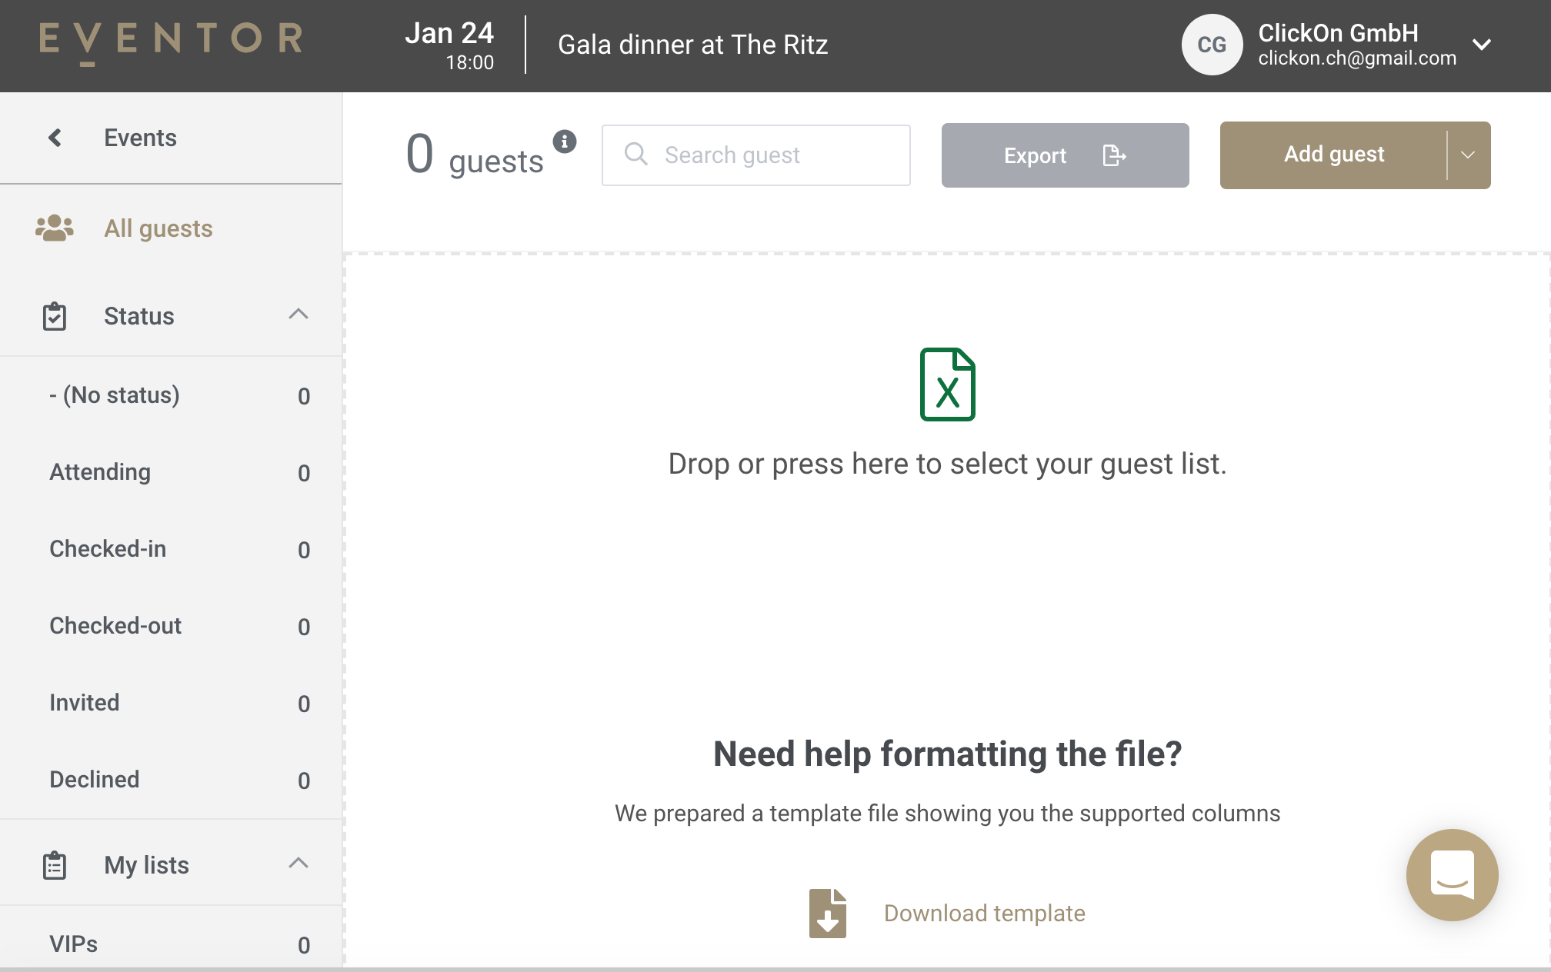Click the Gala dinner at The Ritz title
The height and width of the screenshot is (972, 1551).
click(692, 45)
